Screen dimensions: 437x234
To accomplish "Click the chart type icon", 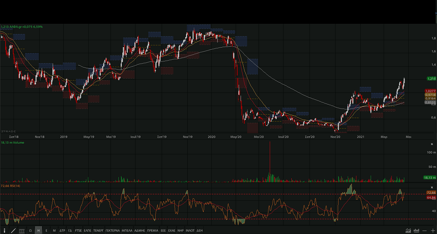I will [x=408, y=231].
